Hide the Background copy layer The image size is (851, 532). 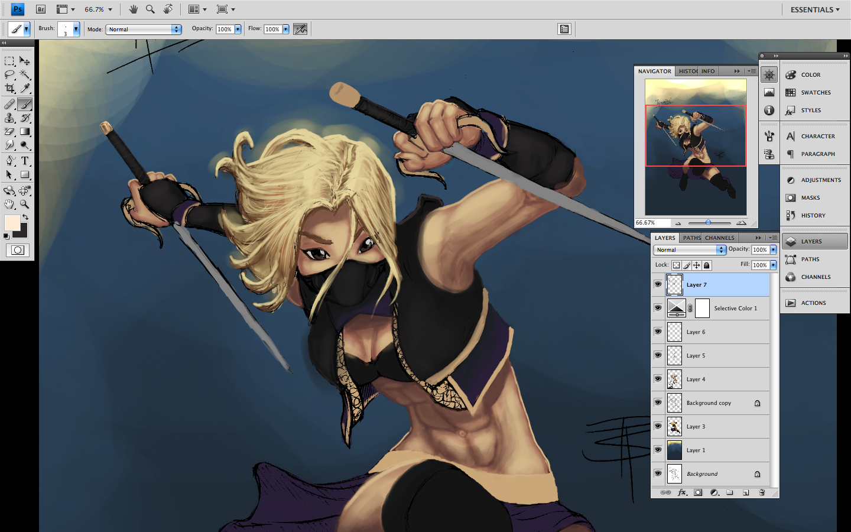pyautogui.click(x=658, y=403)
